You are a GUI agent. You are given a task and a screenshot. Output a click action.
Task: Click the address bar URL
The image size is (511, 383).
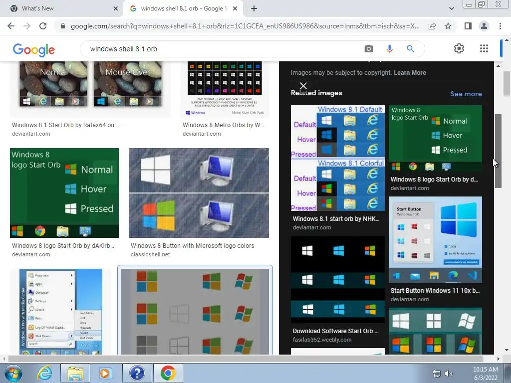click(245, 26)
